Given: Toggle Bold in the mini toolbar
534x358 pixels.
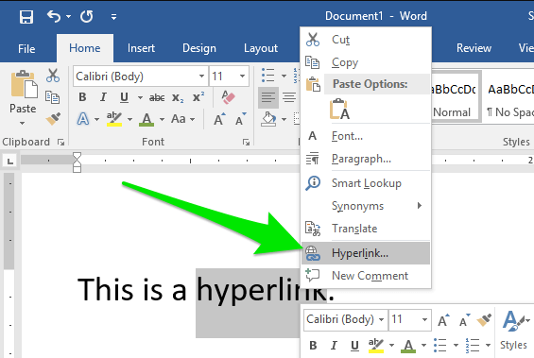Looking at the screenshot, I should coord(314,345).
